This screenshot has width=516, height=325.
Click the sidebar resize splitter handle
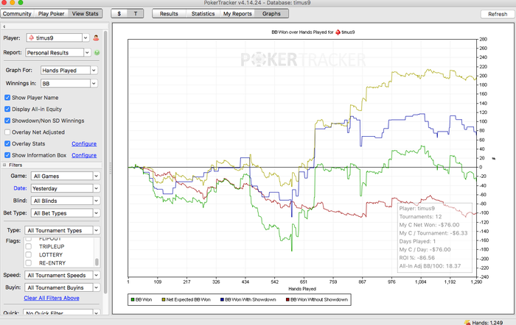point(111,168)
